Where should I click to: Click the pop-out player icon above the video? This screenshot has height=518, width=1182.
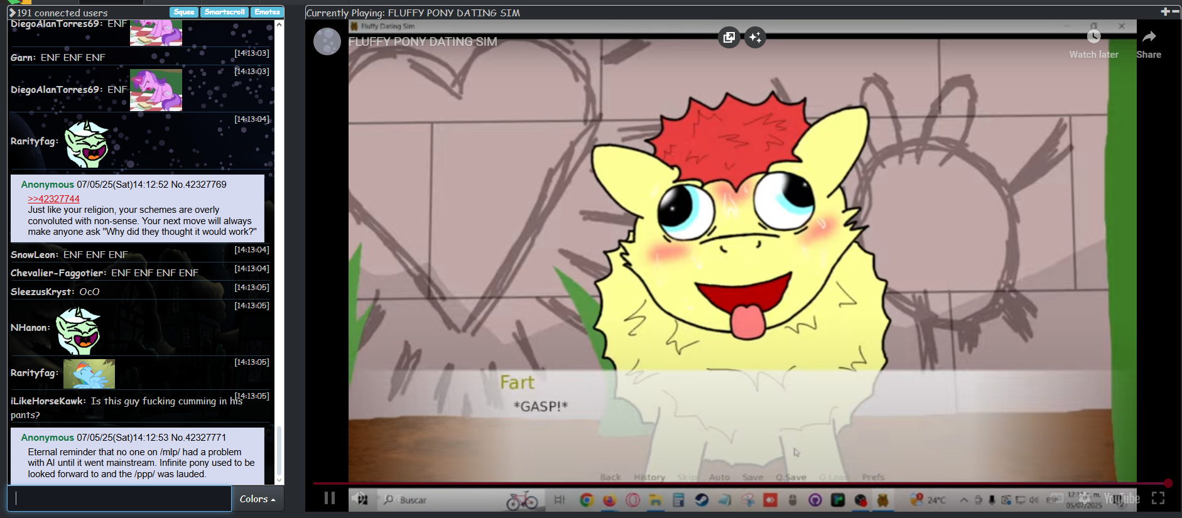(729, 37)
